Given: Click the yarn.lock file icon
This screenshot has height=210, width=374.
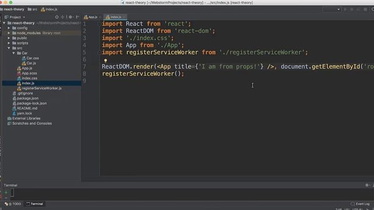Looking at the screenshot, I should 14,113.
